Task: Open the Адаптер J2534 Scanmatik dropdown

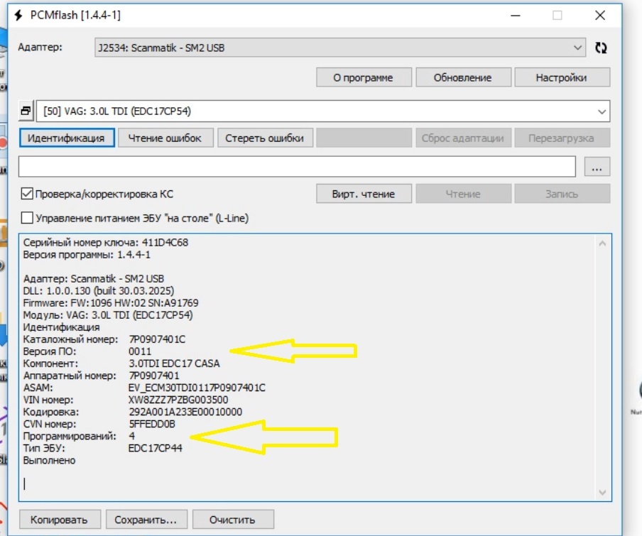Action: pyautogui.click(x=339, y=48)
